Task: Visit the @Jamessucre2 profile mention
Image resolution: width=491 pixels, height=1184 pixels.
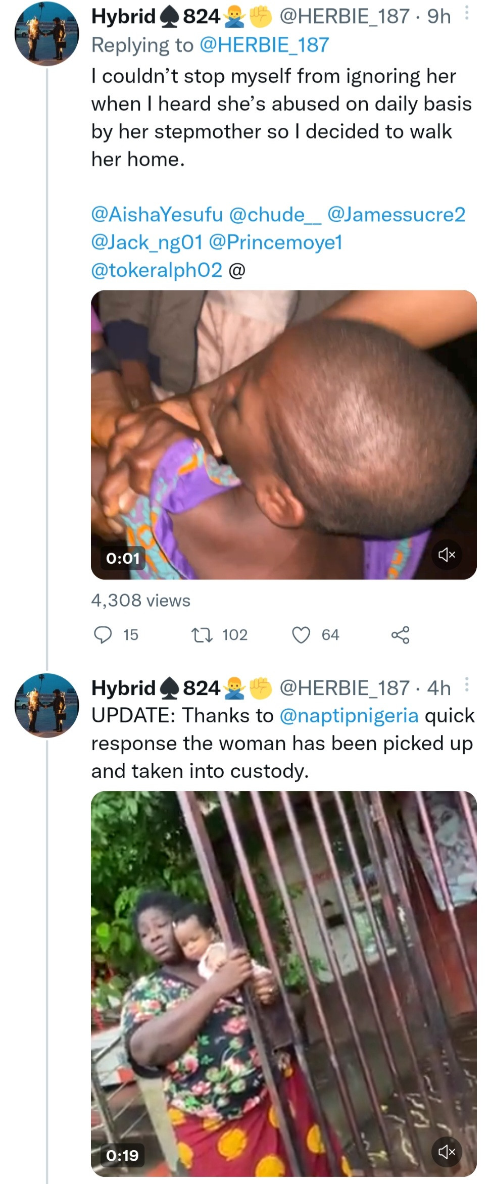Action: click(x=397, y=215)
